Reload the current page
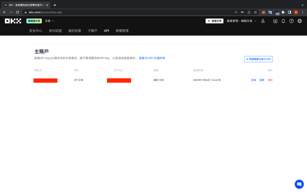The height and width of the screenshot is (192, 307). [x=17, y=12]
